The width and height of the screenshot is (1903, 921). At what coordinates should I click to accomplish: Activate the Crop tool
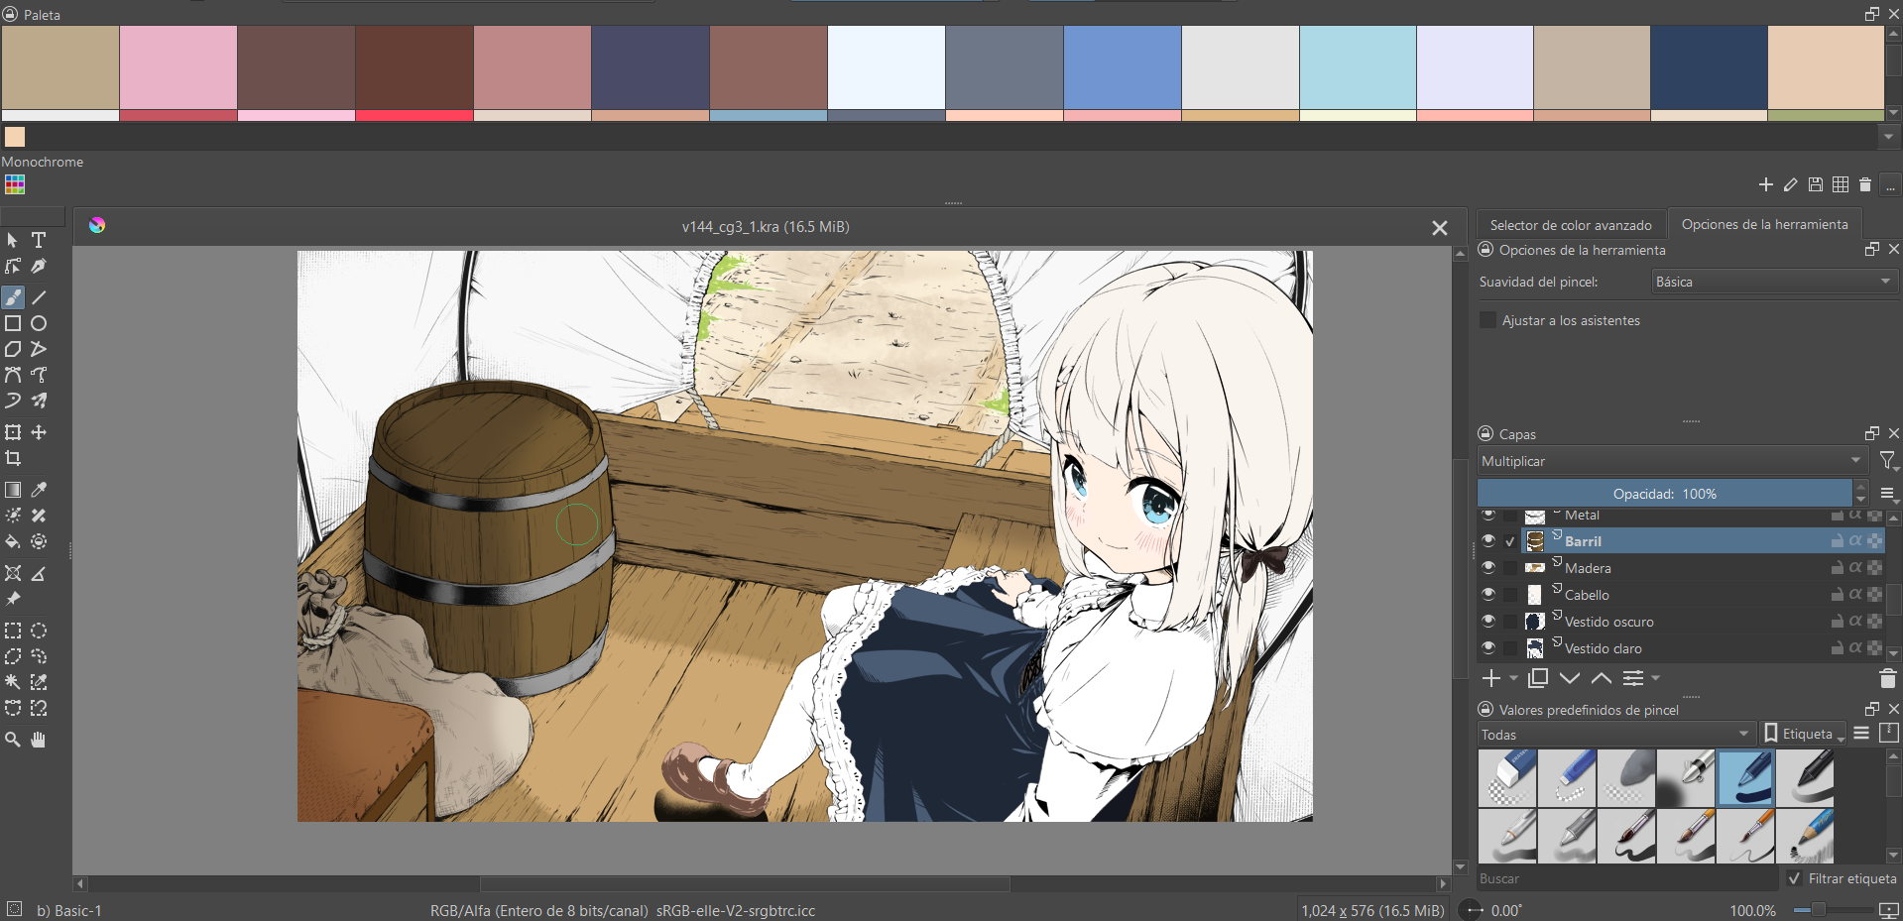[13, 458]
